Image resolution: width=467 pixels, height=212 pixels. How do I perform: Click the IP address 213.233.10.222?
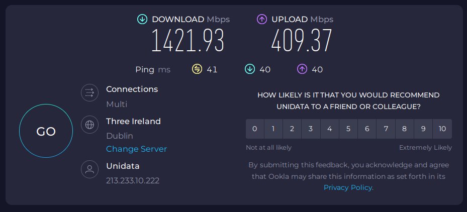coord(133,180)
